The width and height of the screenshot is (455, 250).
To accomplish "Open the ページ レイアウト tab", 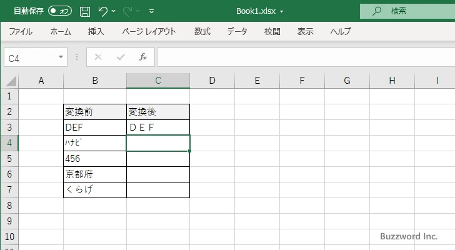I will [149, 31].
